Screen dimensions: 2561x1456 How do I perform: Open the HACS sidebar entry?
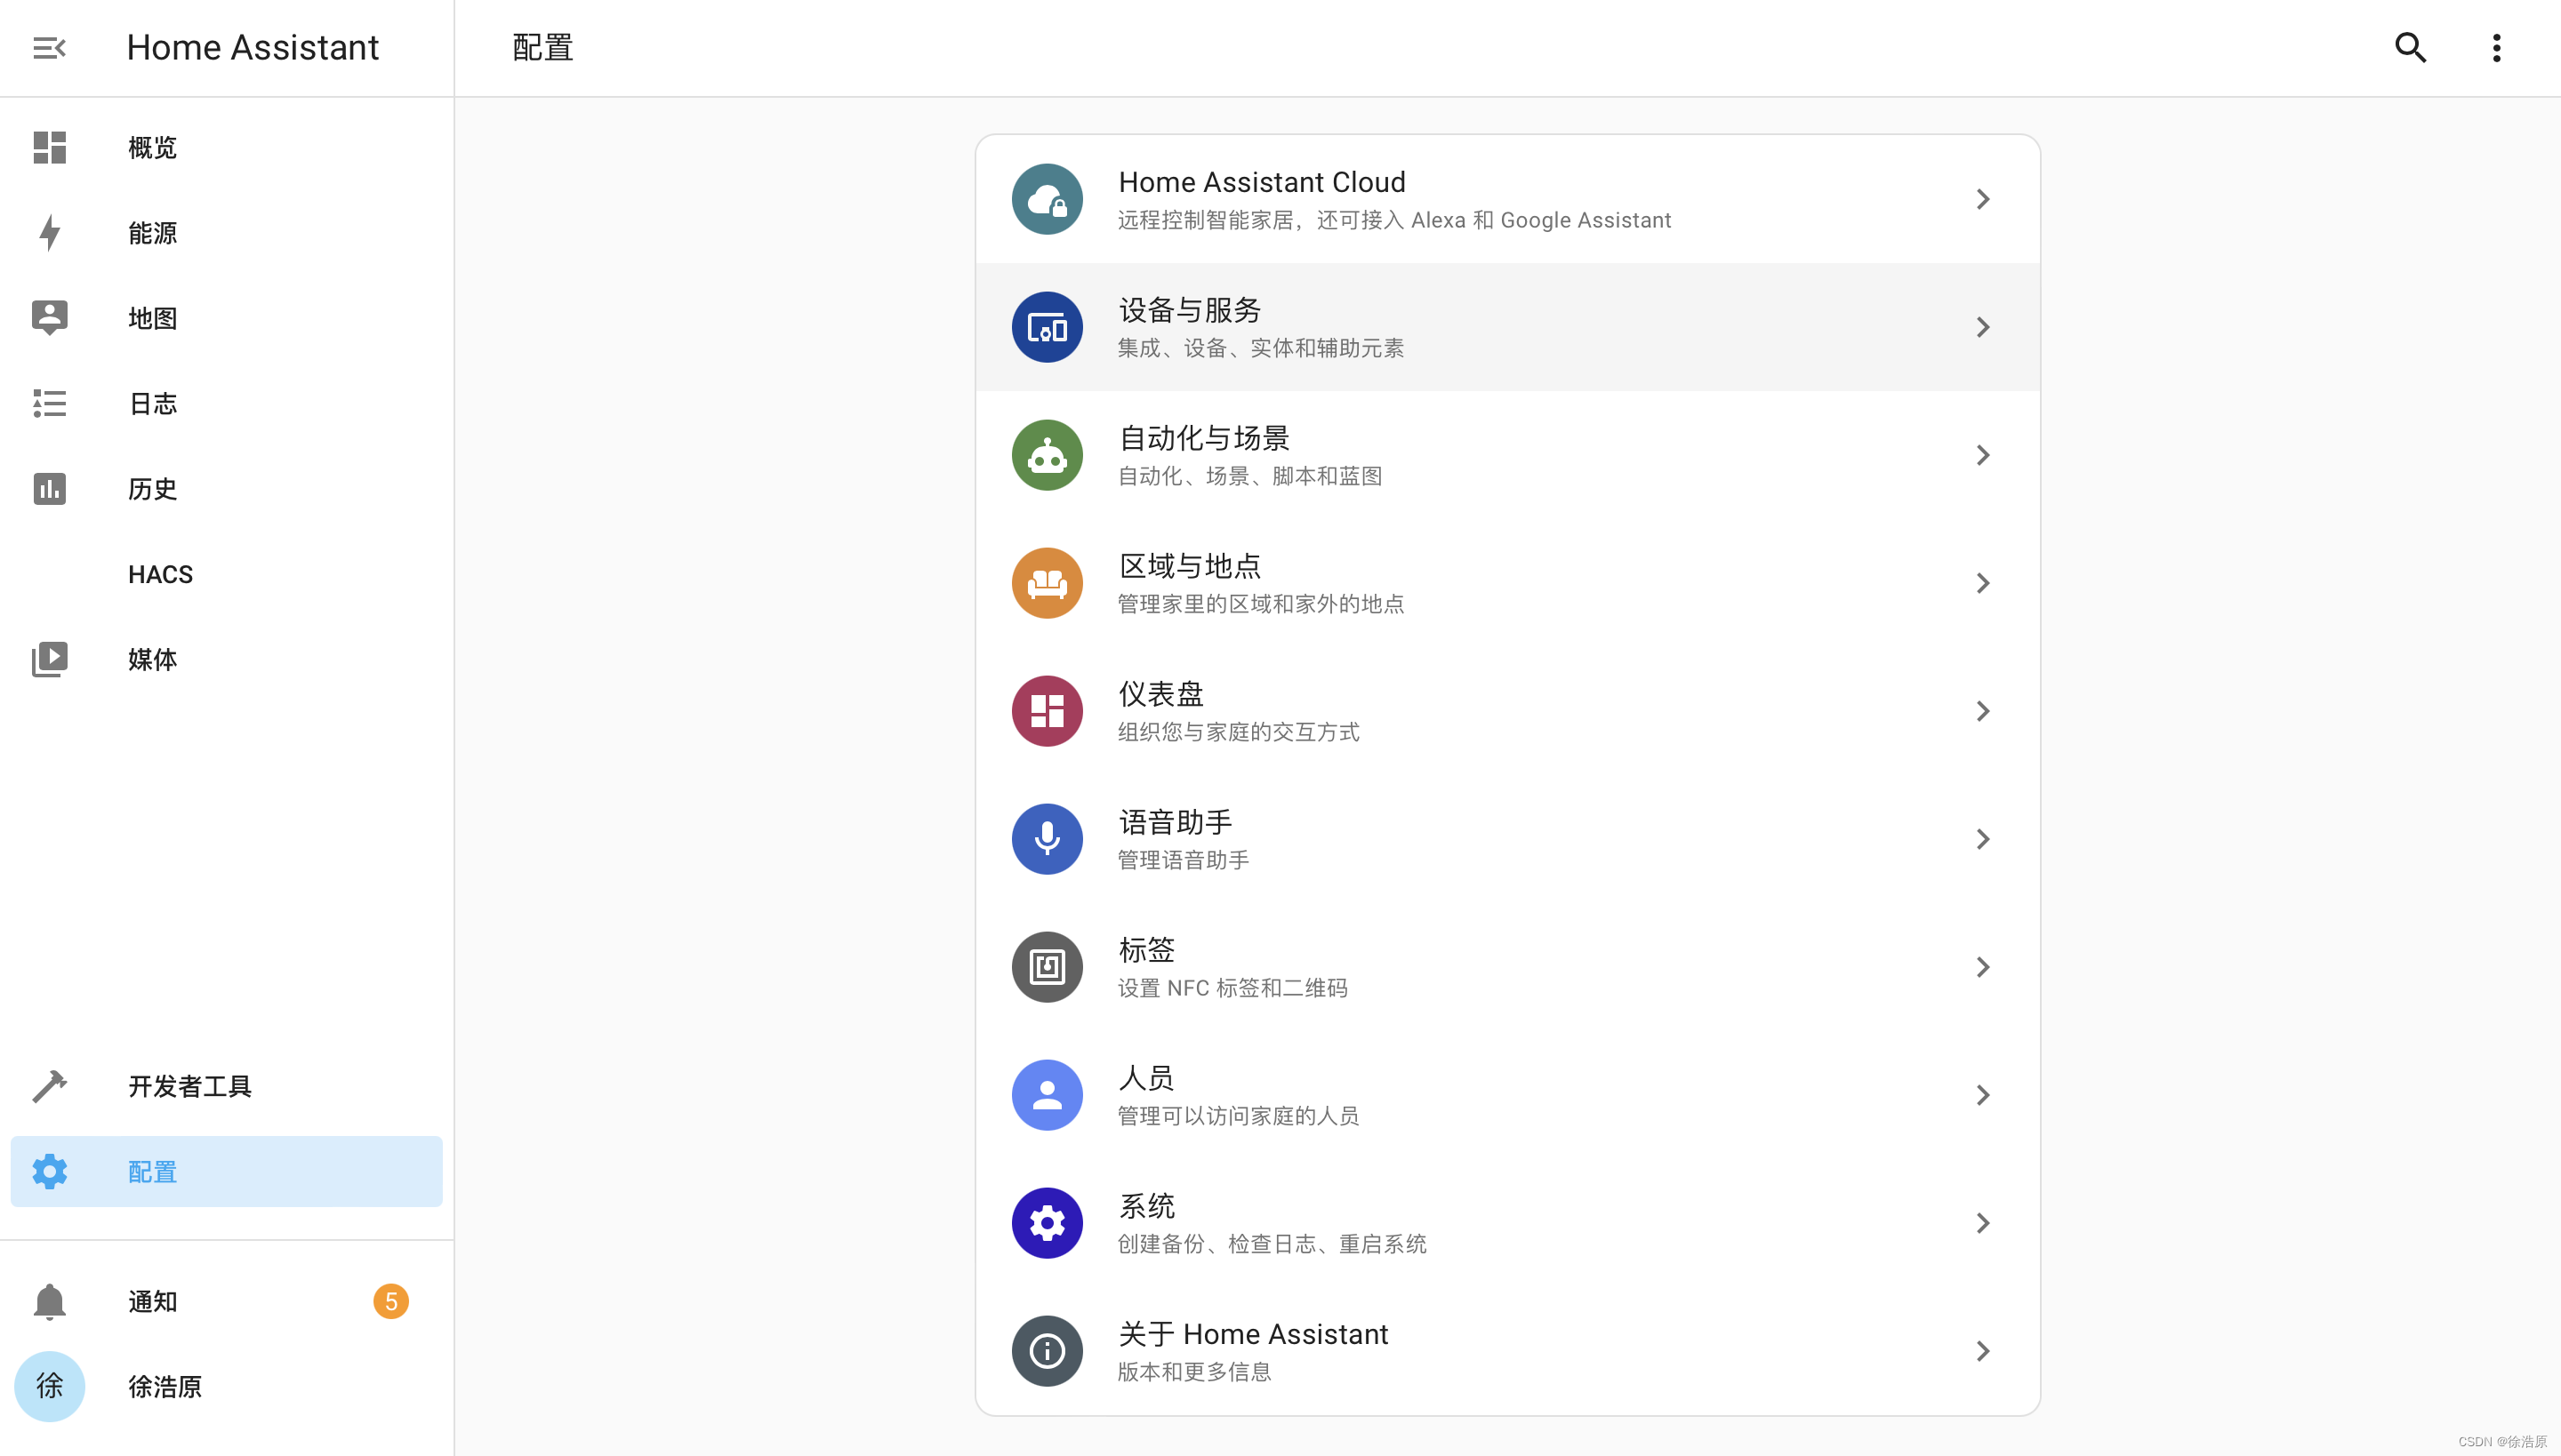tap(159, 573)
